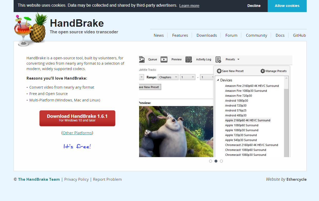Click the Presets icon in the slideshow image
The image size is (319, 201).
tap(218, 60)
